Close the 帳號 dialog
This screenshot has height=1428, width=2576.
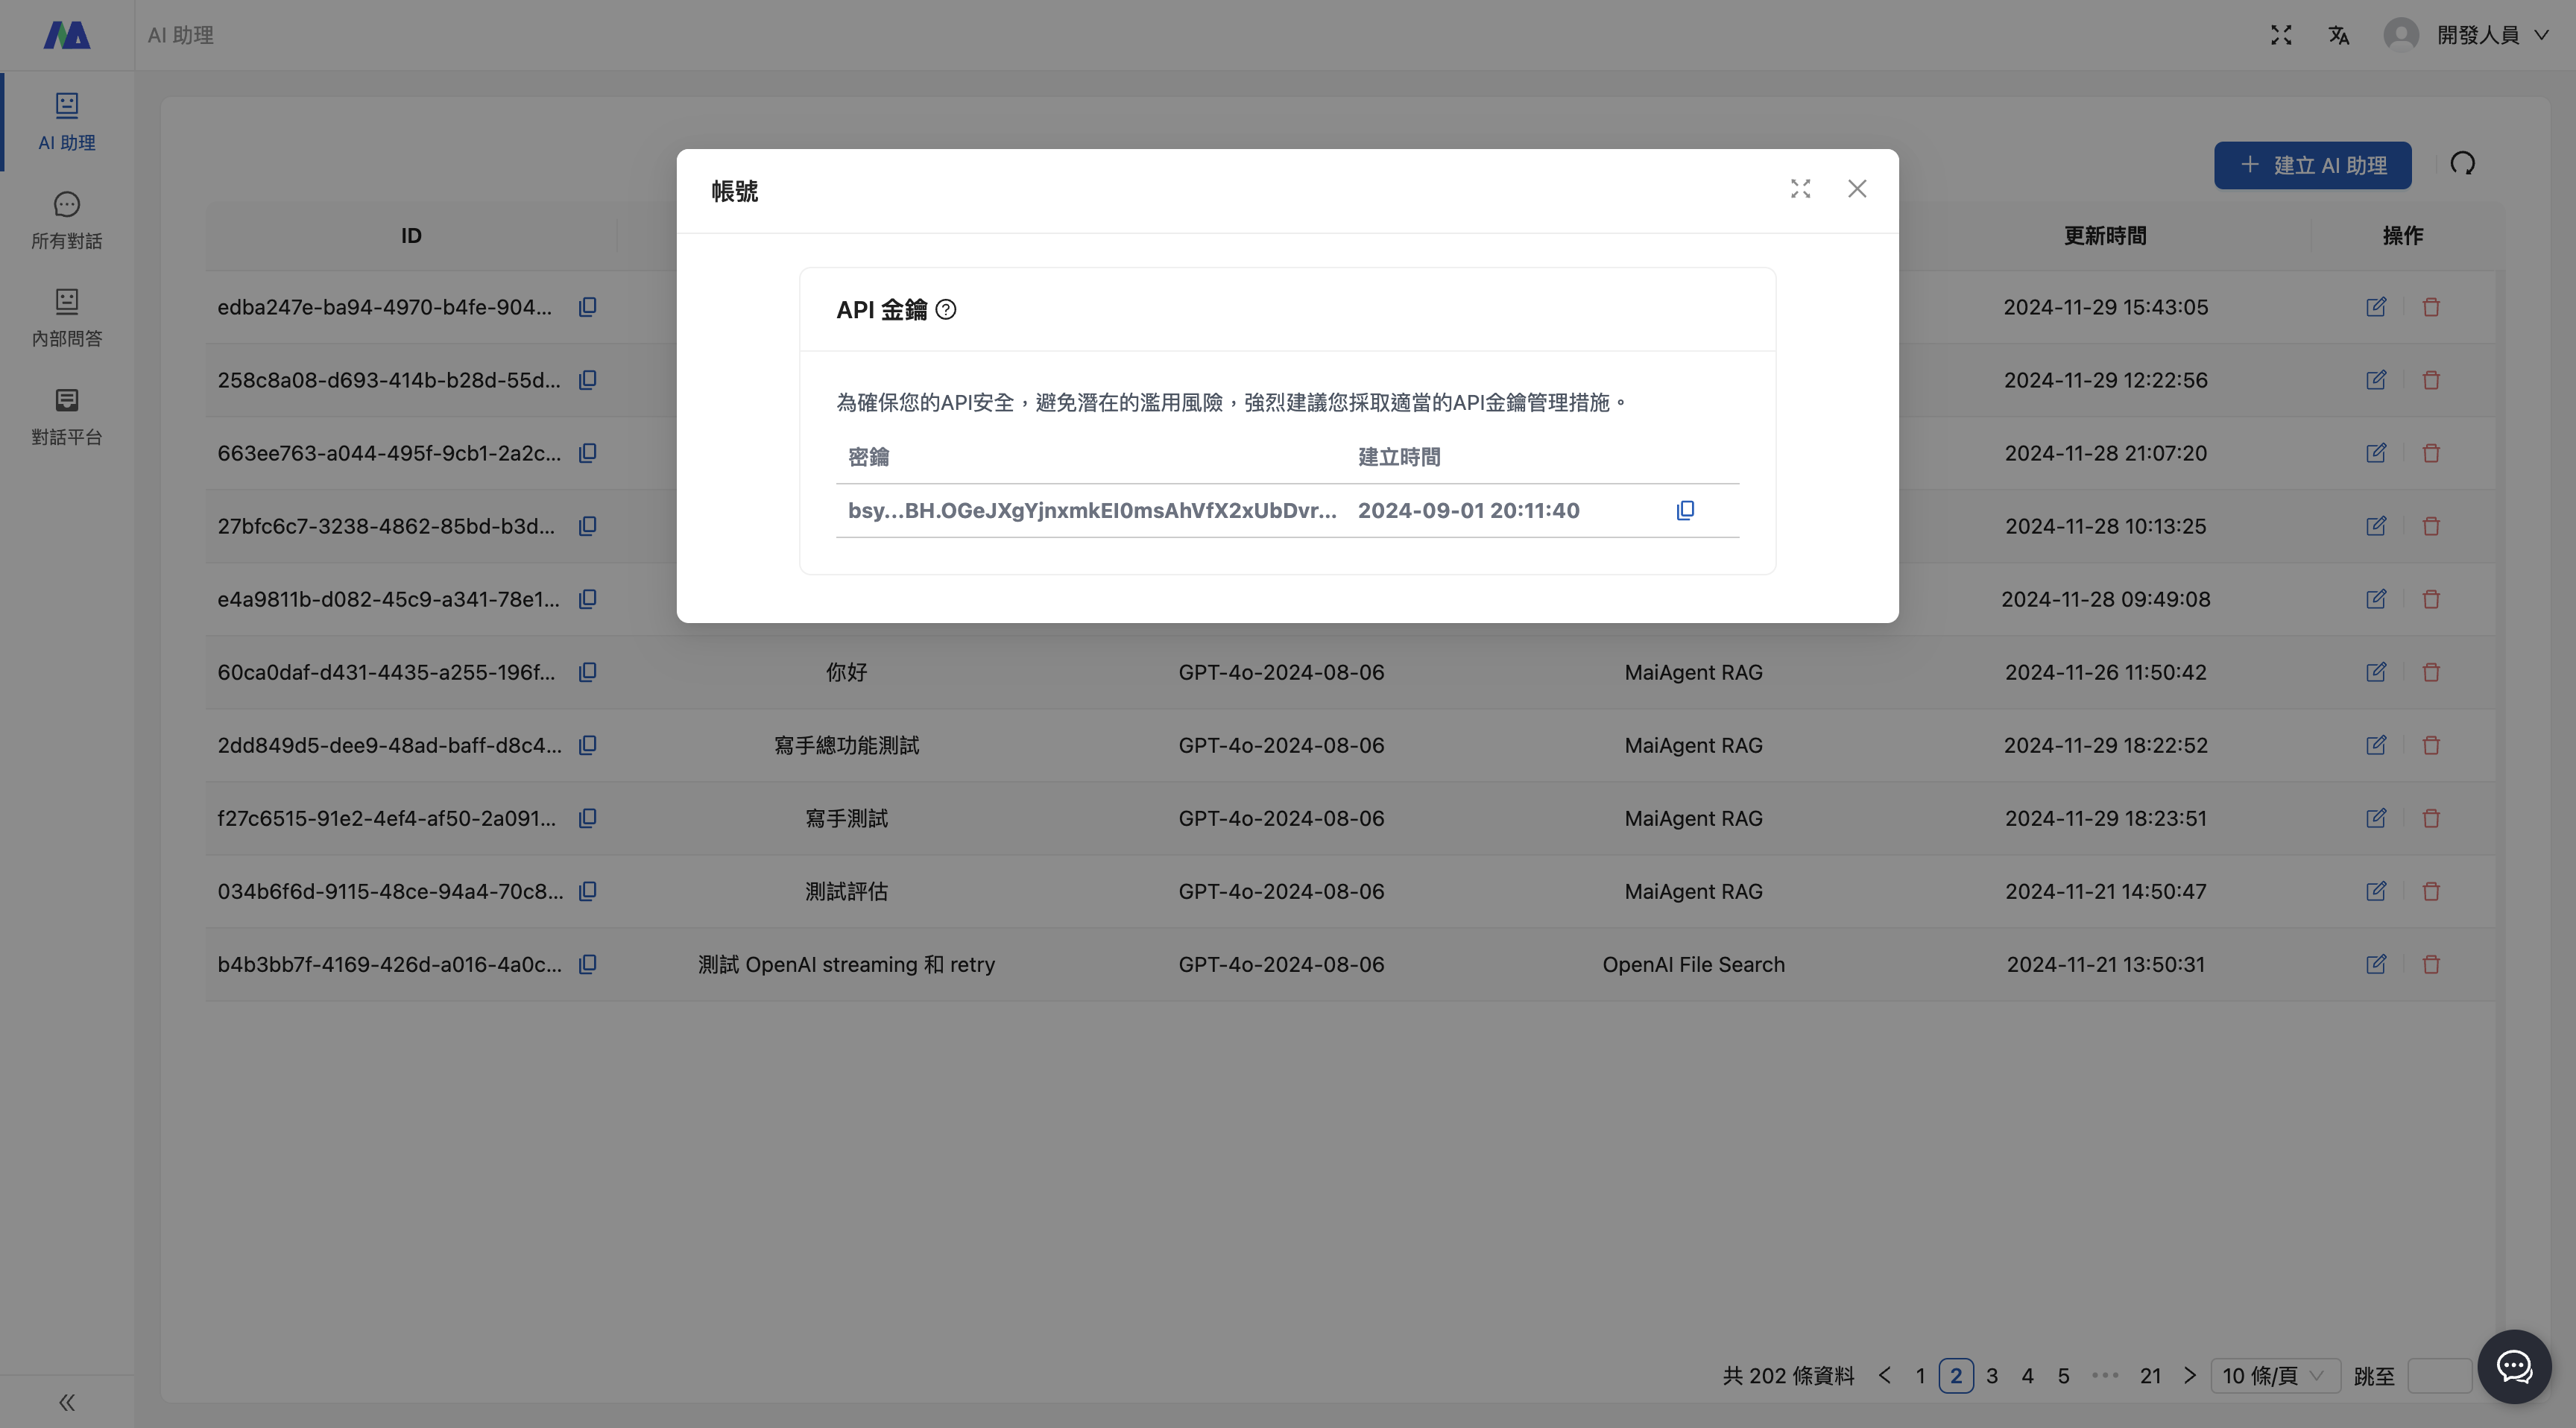(1857, 189)
